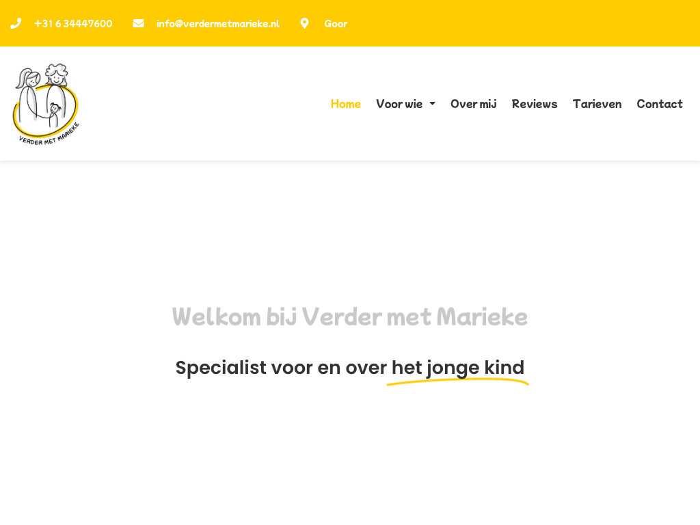Click the map marker location icon

click(x=304, y=23)
